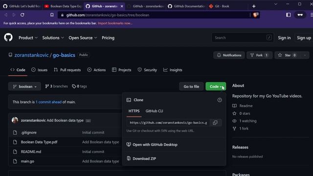Open the Pricing page

coord(108,38)
